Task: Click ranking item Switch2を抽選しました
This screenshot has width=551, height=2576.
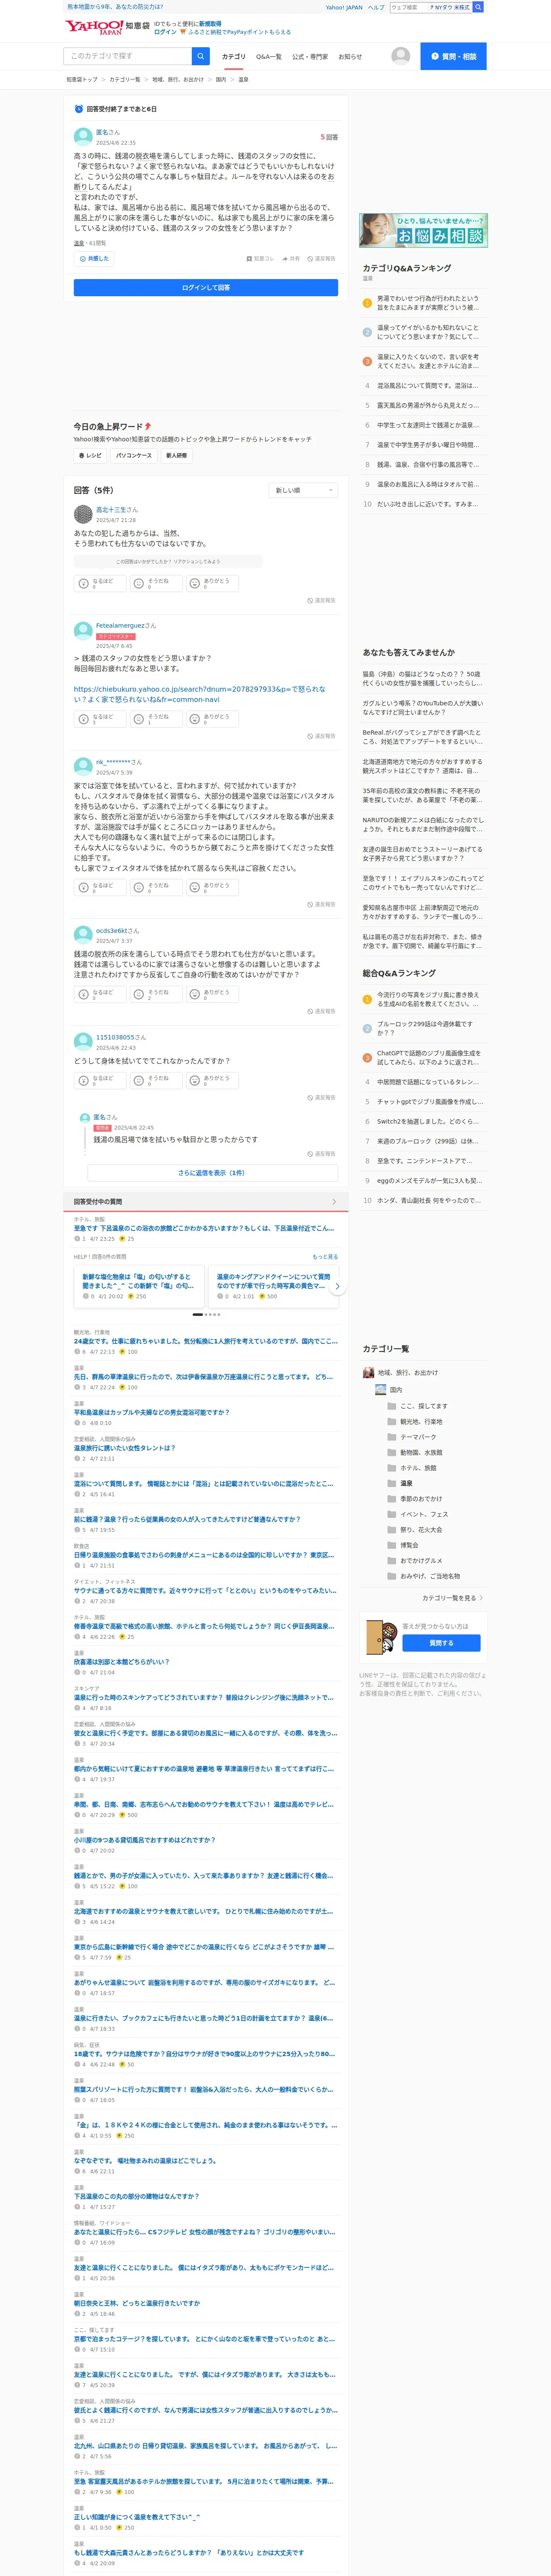Action: 427,1121
